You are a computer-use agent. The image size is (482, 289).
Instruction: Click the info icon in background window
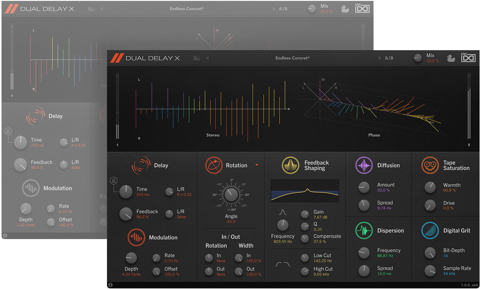pyautogui.click(x=5, y=236)
